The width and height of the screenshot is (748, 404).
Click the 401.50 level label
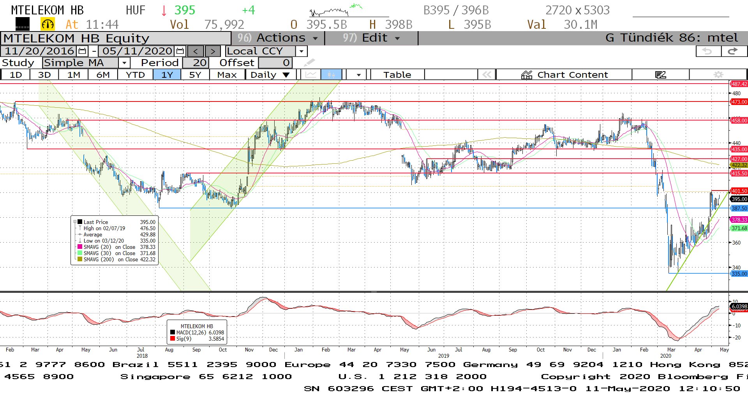click(739, 191)
